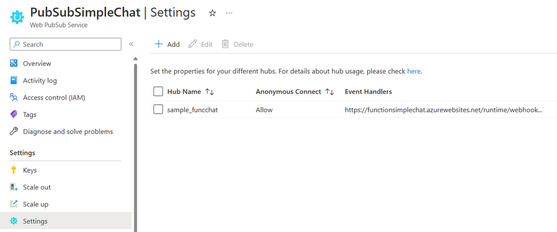557x232 pixels.
Task: Toggle the select-all header checkbox
Action: point(158,92)
